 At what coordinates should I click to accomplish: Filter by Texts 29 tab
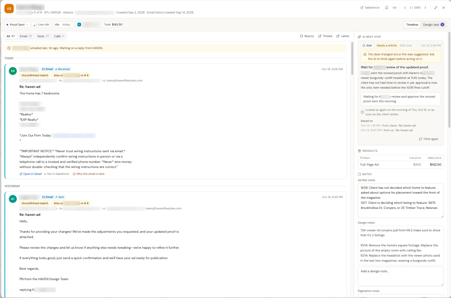43,36
